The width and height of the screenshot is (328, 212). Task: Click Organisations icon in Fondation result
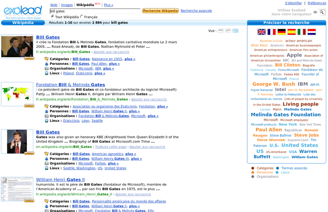pyautogui.click(x=47, y=116)
